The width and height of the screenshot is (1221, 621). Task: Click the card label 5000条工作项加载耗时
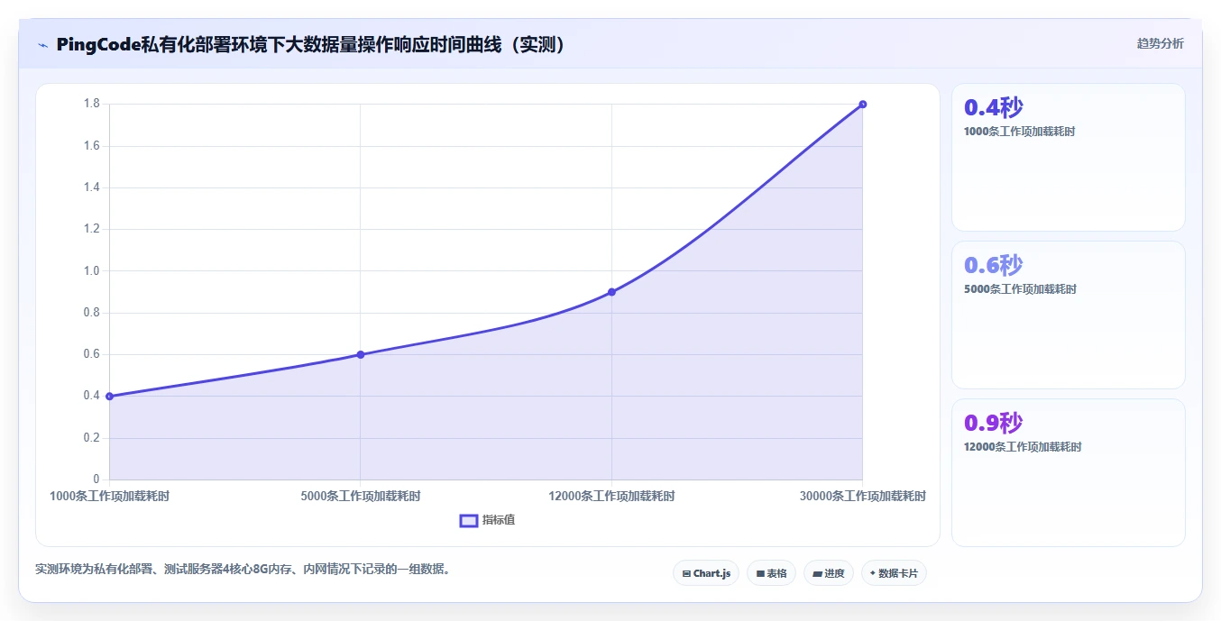tap(1020, 289)
